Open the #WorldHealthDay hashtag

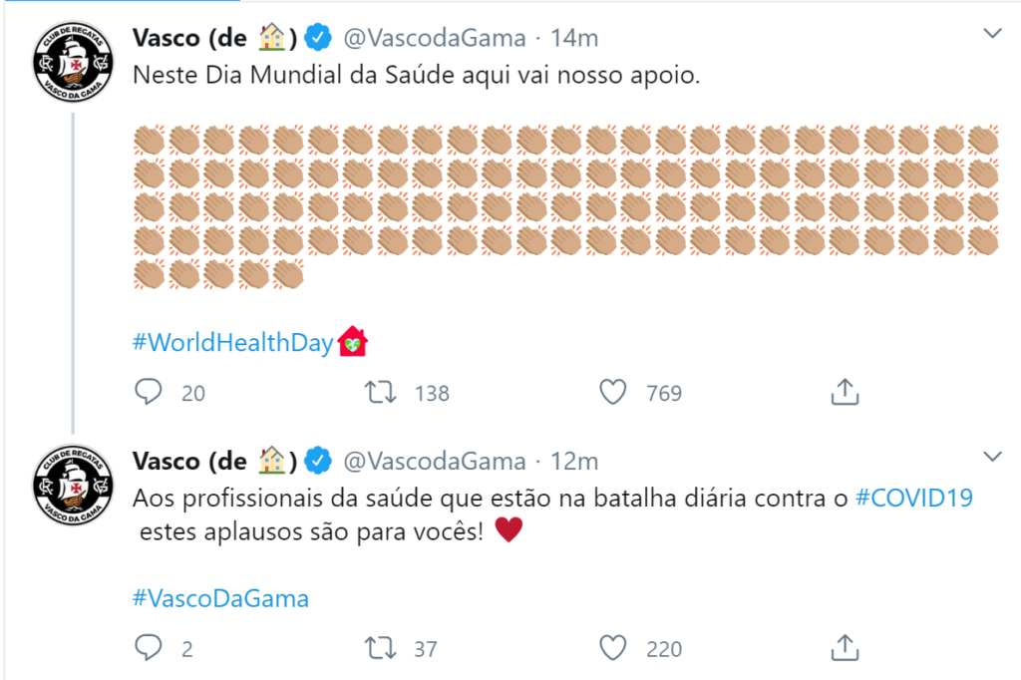pos(232,342)
